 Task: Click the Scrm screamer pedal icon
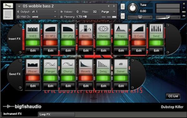(x=86, y=29)
